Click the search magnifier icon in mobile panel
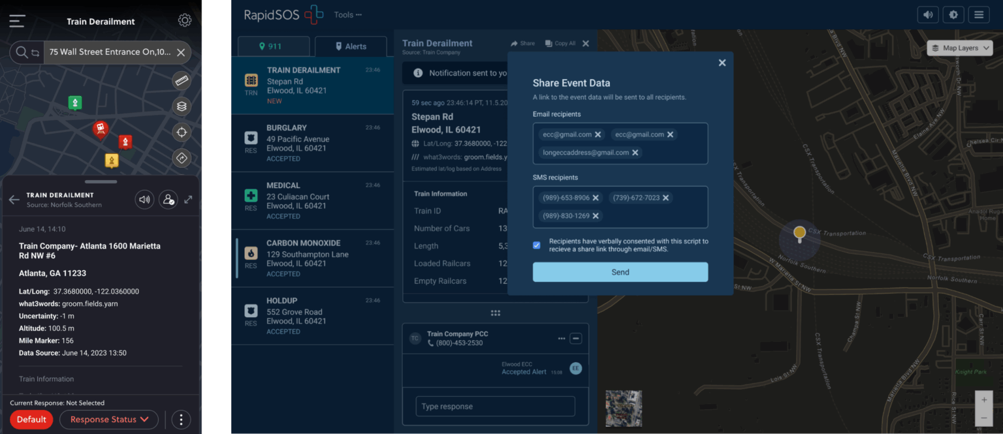The height and width of the screenshot is (434, 1003). [22, 52]
